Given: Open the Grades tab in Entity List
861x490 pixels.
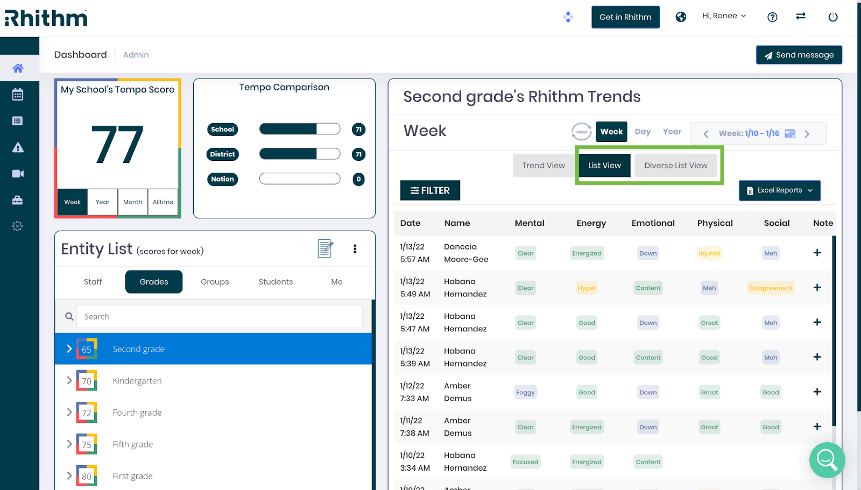Looking at the screenshot, I should coord(154,282).
